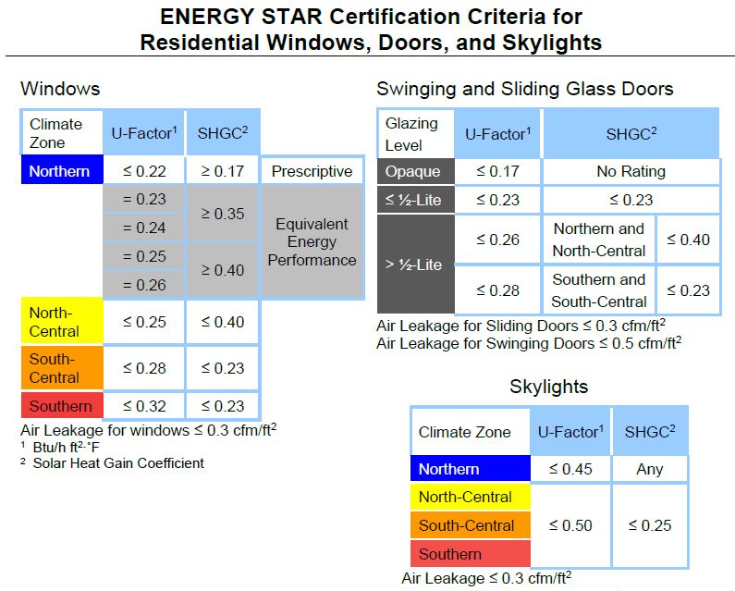Screen dimensions: 735x591
Task: Select the '≥ 0.17' Northern SHGC cell
Action: 223,171
